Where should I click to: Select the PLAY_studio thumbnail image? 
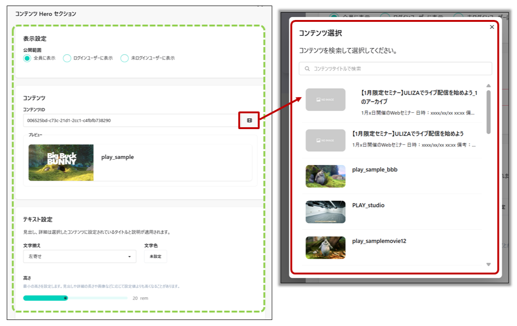tap(325, 212)
